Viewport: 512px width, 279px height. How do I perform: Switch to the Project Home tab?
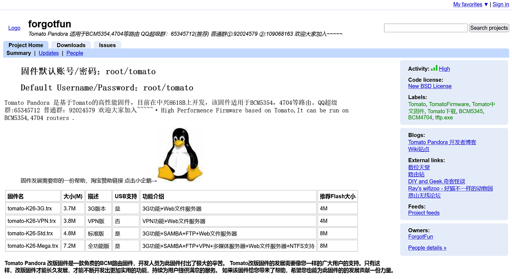pyautogui.click(x=26, y=45)
